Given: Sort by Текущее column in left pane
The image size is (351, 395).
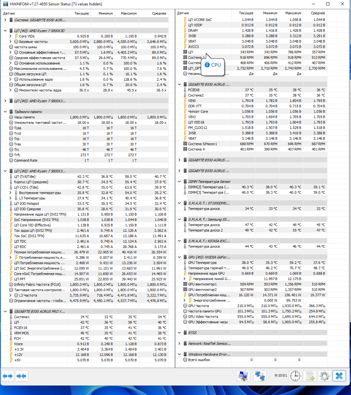Looking at the screenshot, I should pos(79,13).
